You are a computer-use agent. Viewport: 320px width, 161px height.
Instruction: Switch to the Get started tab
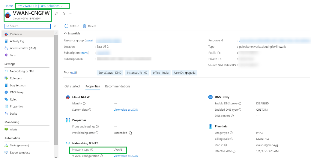click(72, 86)
